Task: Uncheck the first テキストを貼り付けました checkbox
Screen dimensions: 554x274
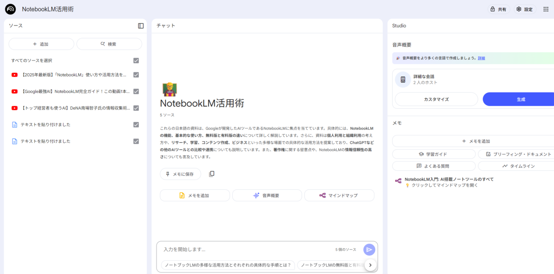Action: [x=136, y=124]
